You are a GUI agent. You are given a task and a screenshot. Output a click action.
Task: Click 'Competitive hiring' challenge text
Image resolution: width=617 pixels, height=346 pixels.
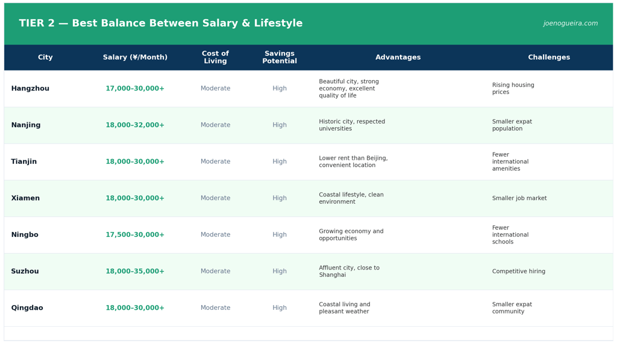519,271
